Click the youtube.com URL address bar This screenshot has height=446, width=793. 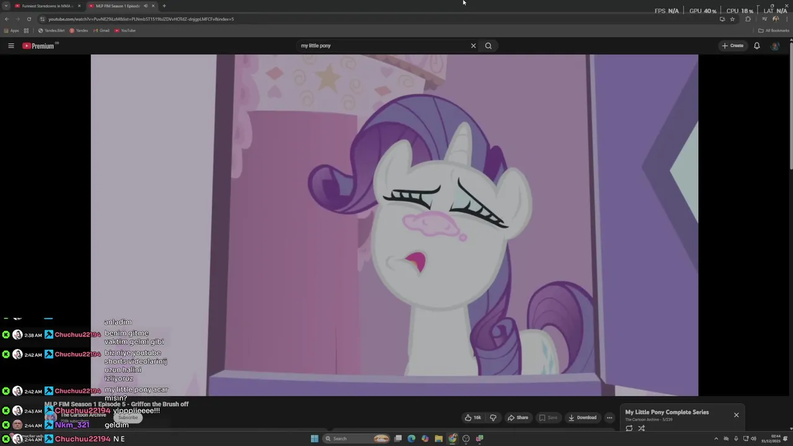pos(141,19)
